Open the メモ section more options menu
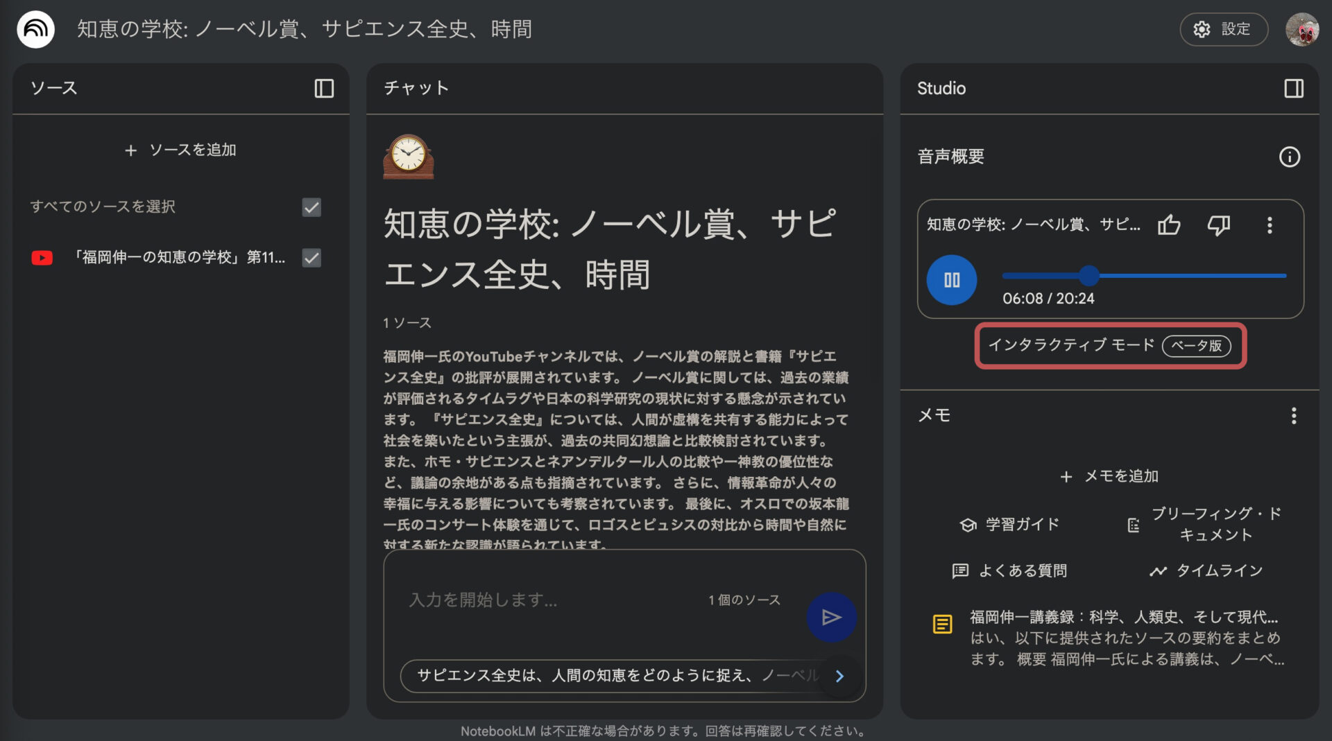 (x=1293, y=416)
